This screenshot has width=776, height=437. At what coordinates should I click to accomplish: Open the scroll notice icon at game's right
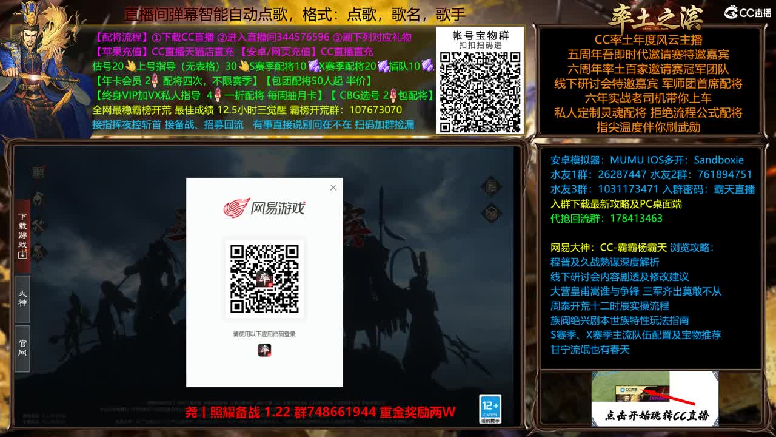click(491, 186)
